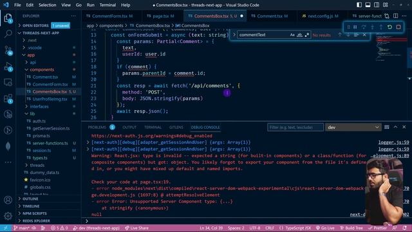Open the dev debug session dropdown
412x232 pixels.
(x=353, y=128)
